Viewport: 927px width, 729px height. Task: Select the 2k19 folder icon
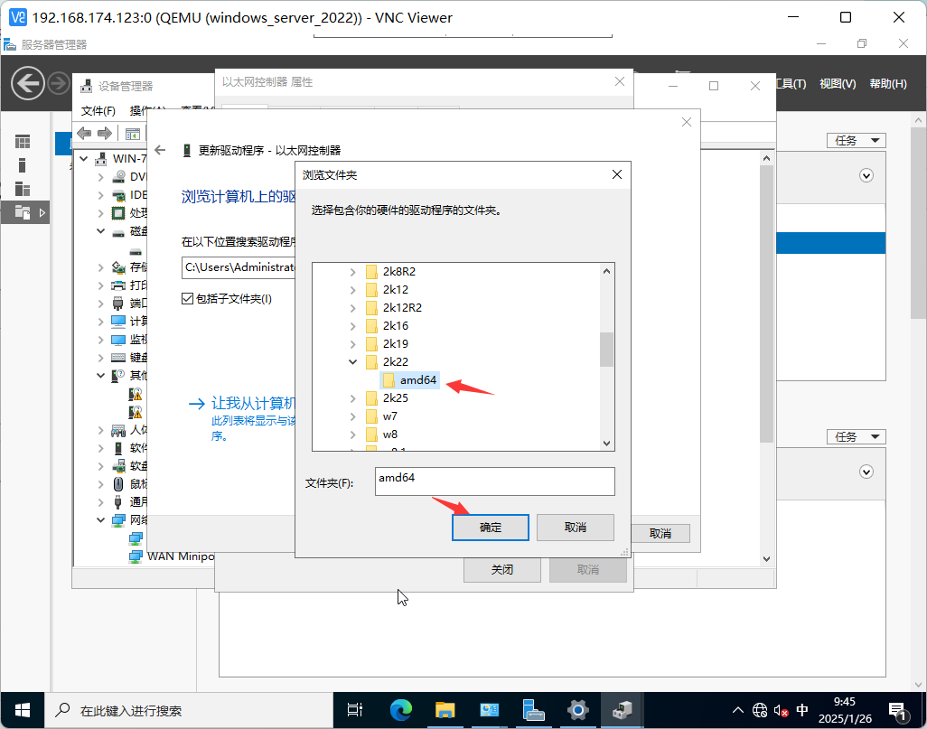371,344
